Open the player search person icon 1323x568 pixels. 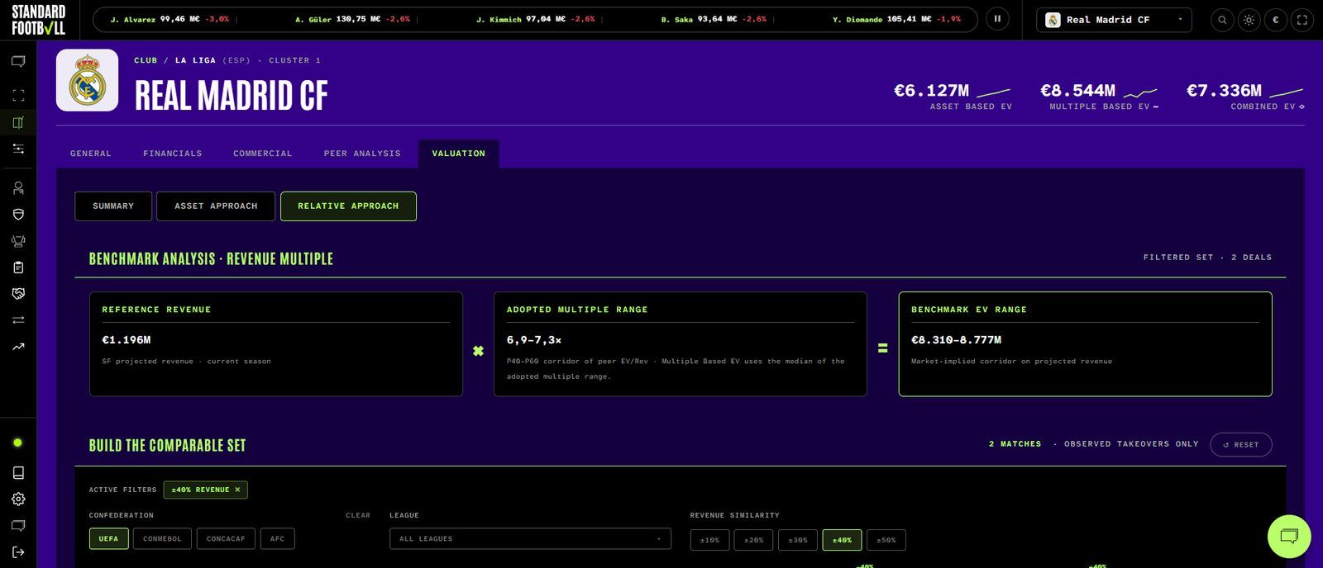pos(18,188)
